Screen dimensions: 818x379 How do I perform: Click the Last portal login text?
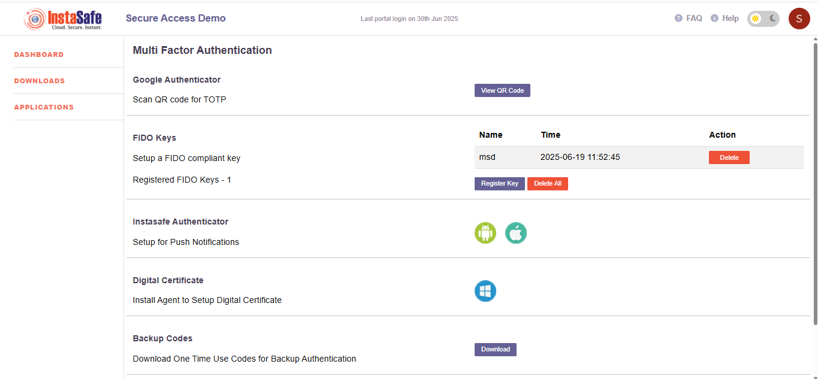[x=409, y=19]
